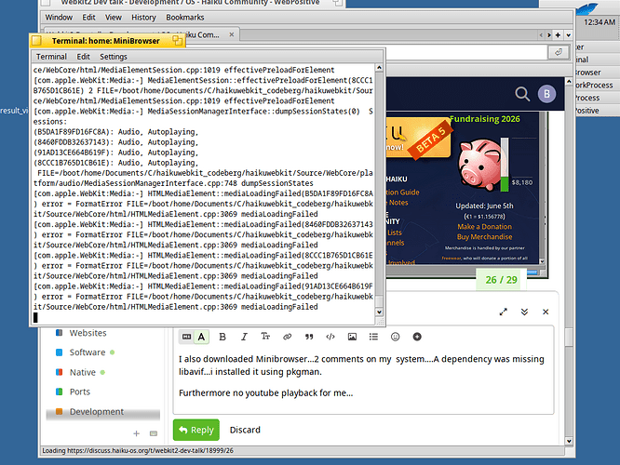Open keyboard shortcuts icon in sidebar footer

(x=154, y=433)
